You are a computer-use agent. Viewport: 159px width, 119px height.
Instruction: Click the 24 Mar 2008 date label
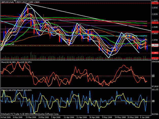44,117
